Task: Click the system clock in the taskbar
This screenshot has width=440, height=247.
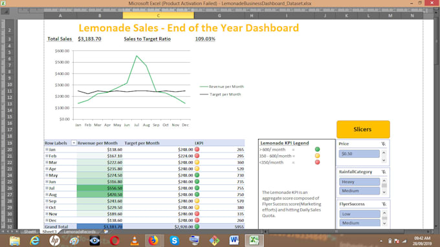Action: [x=423, y=241]
